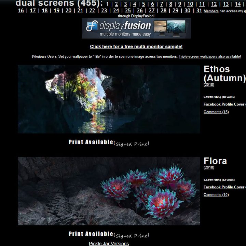246x246 pixels.
Task: Go to gallery page 19
Action: pos(56,11)
